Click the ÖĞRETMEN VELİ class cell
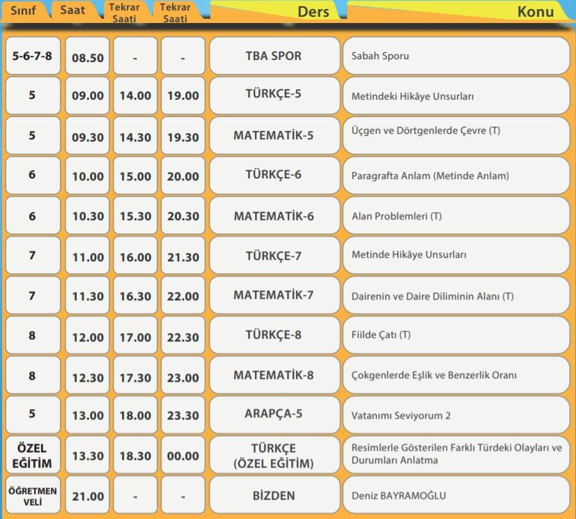The image size is (576, 519). [x=33, y=495]
